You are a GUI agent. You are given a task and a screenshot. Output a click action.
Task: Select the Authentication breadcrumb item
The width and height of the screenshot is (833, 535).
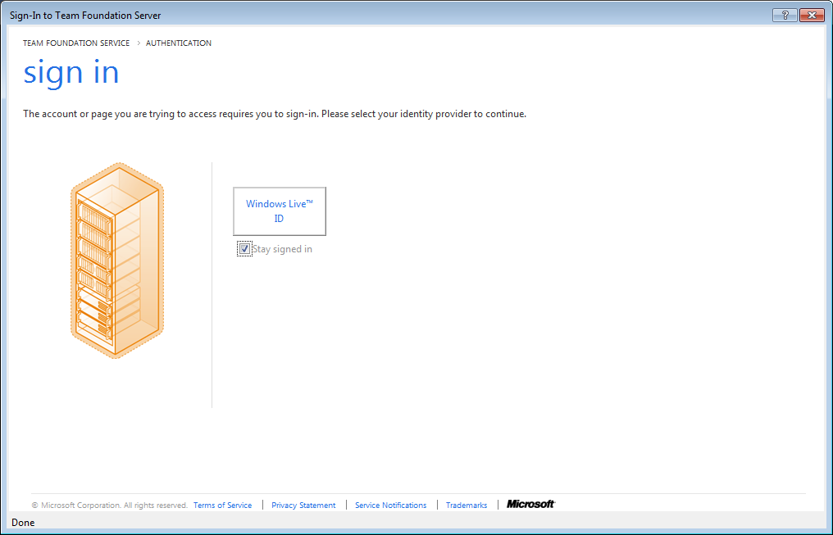click(179, 43)
